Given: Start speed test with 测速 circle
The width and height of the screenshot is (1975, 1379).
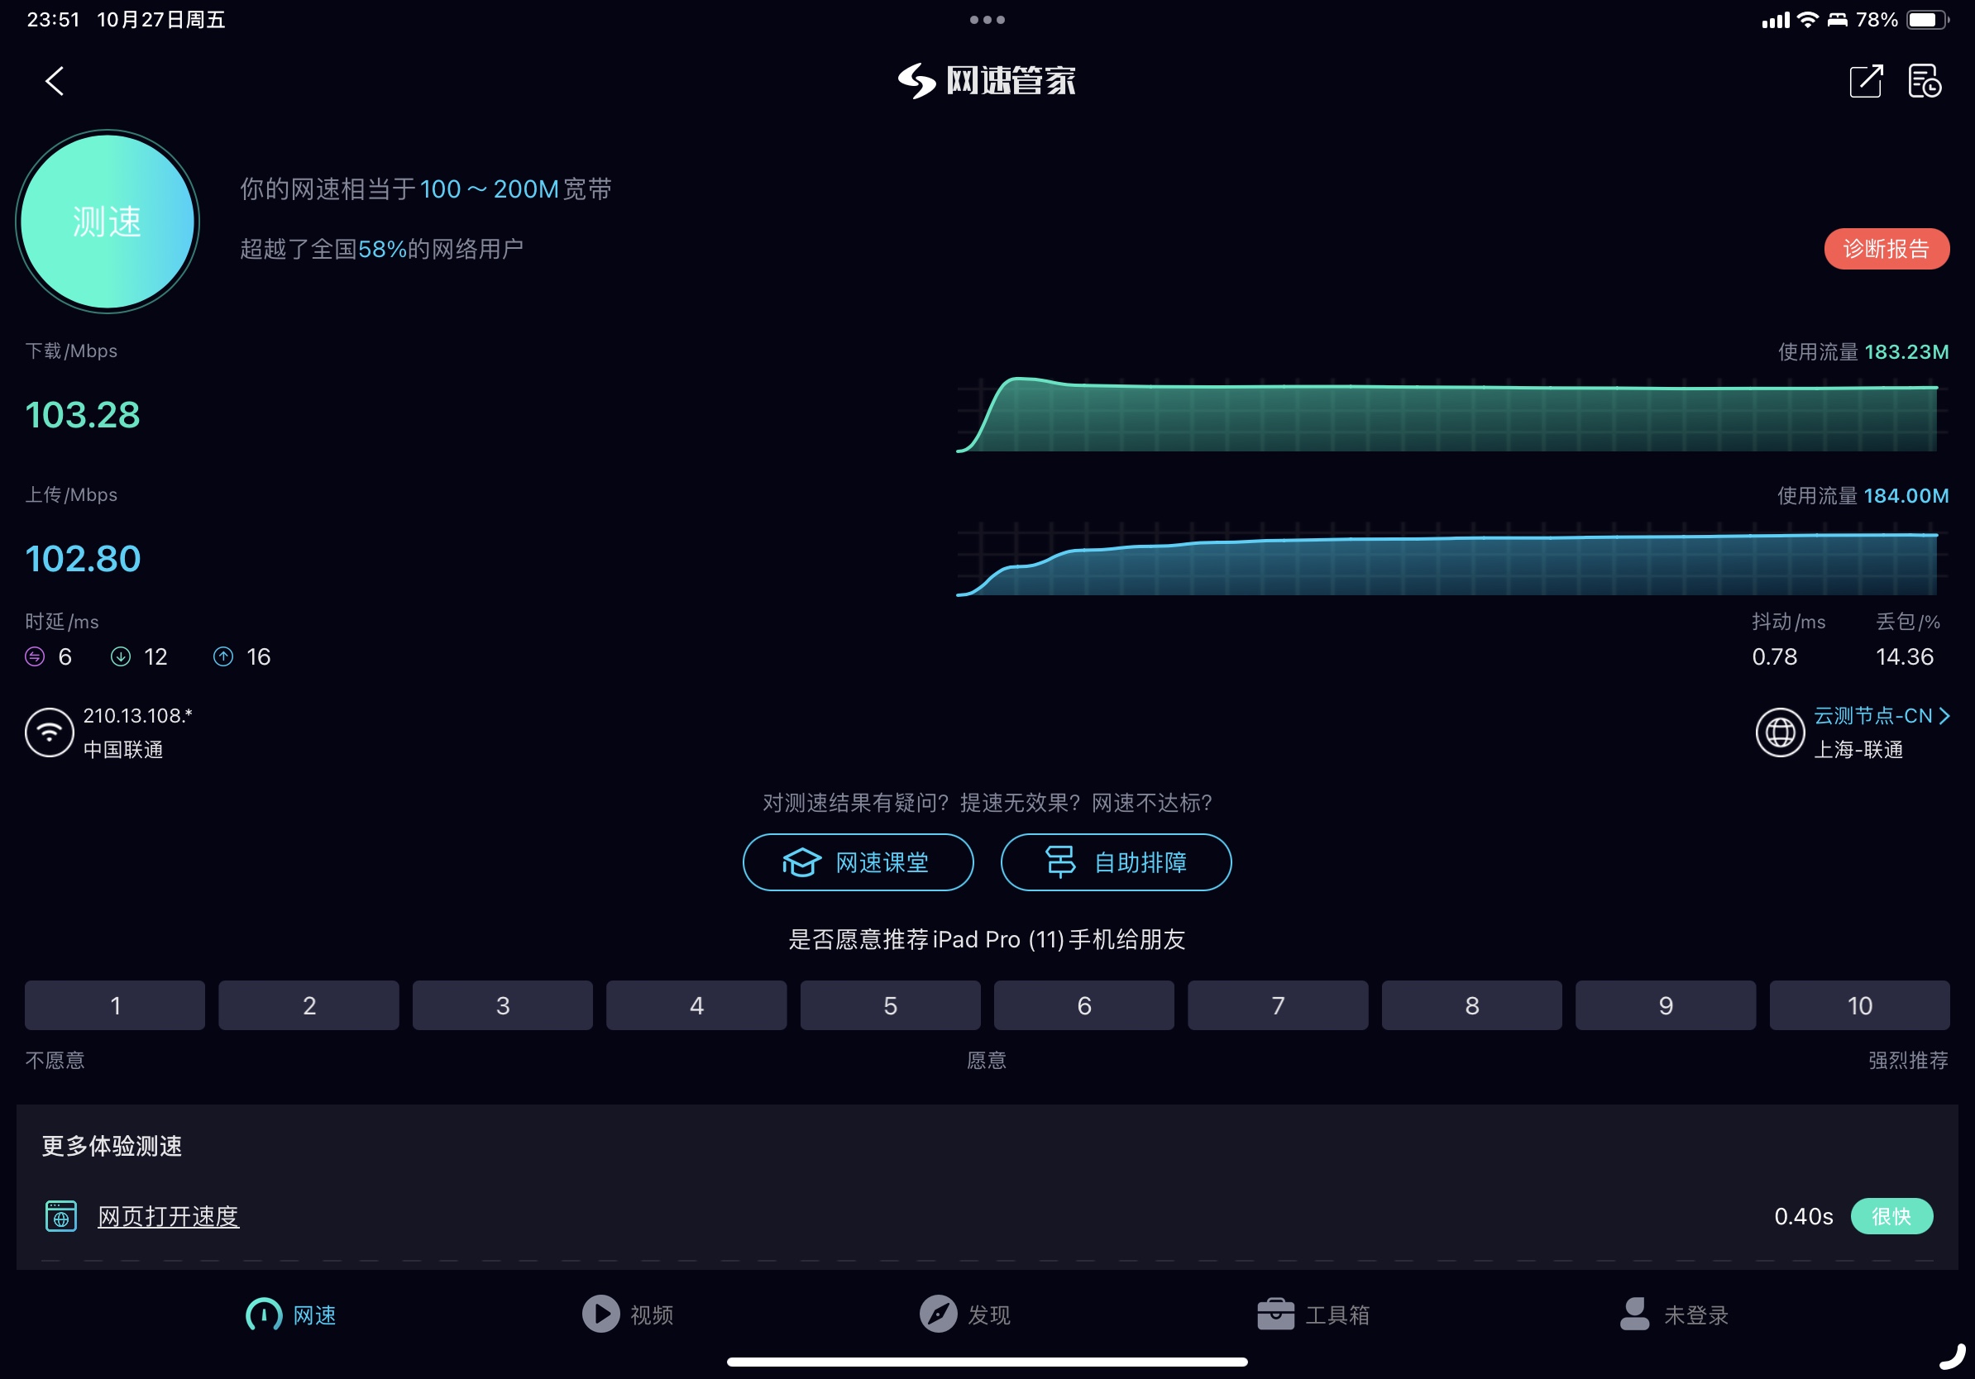Looking at the screenshot, I should [108, 222].
